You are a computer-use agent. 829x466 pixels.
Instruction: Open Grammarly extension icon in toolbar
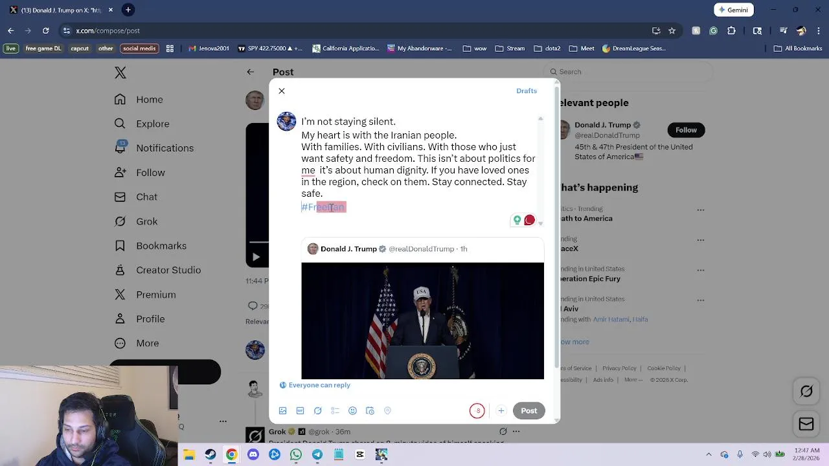click(713, 30)
